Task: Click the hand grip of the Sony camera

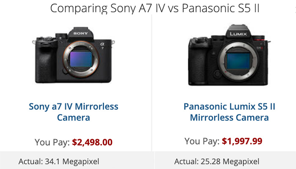Action: click(x=46, y=61)
